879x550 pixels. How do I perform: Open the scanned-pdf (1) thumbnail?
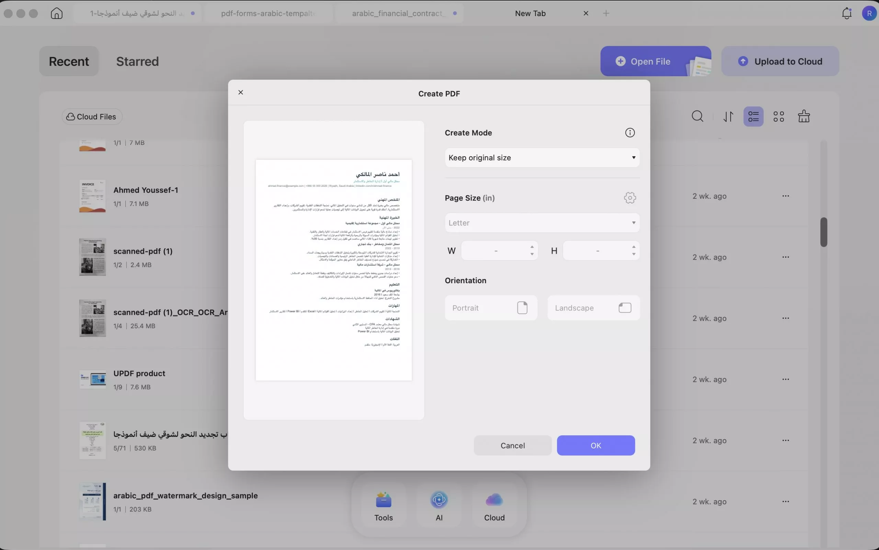92,257
